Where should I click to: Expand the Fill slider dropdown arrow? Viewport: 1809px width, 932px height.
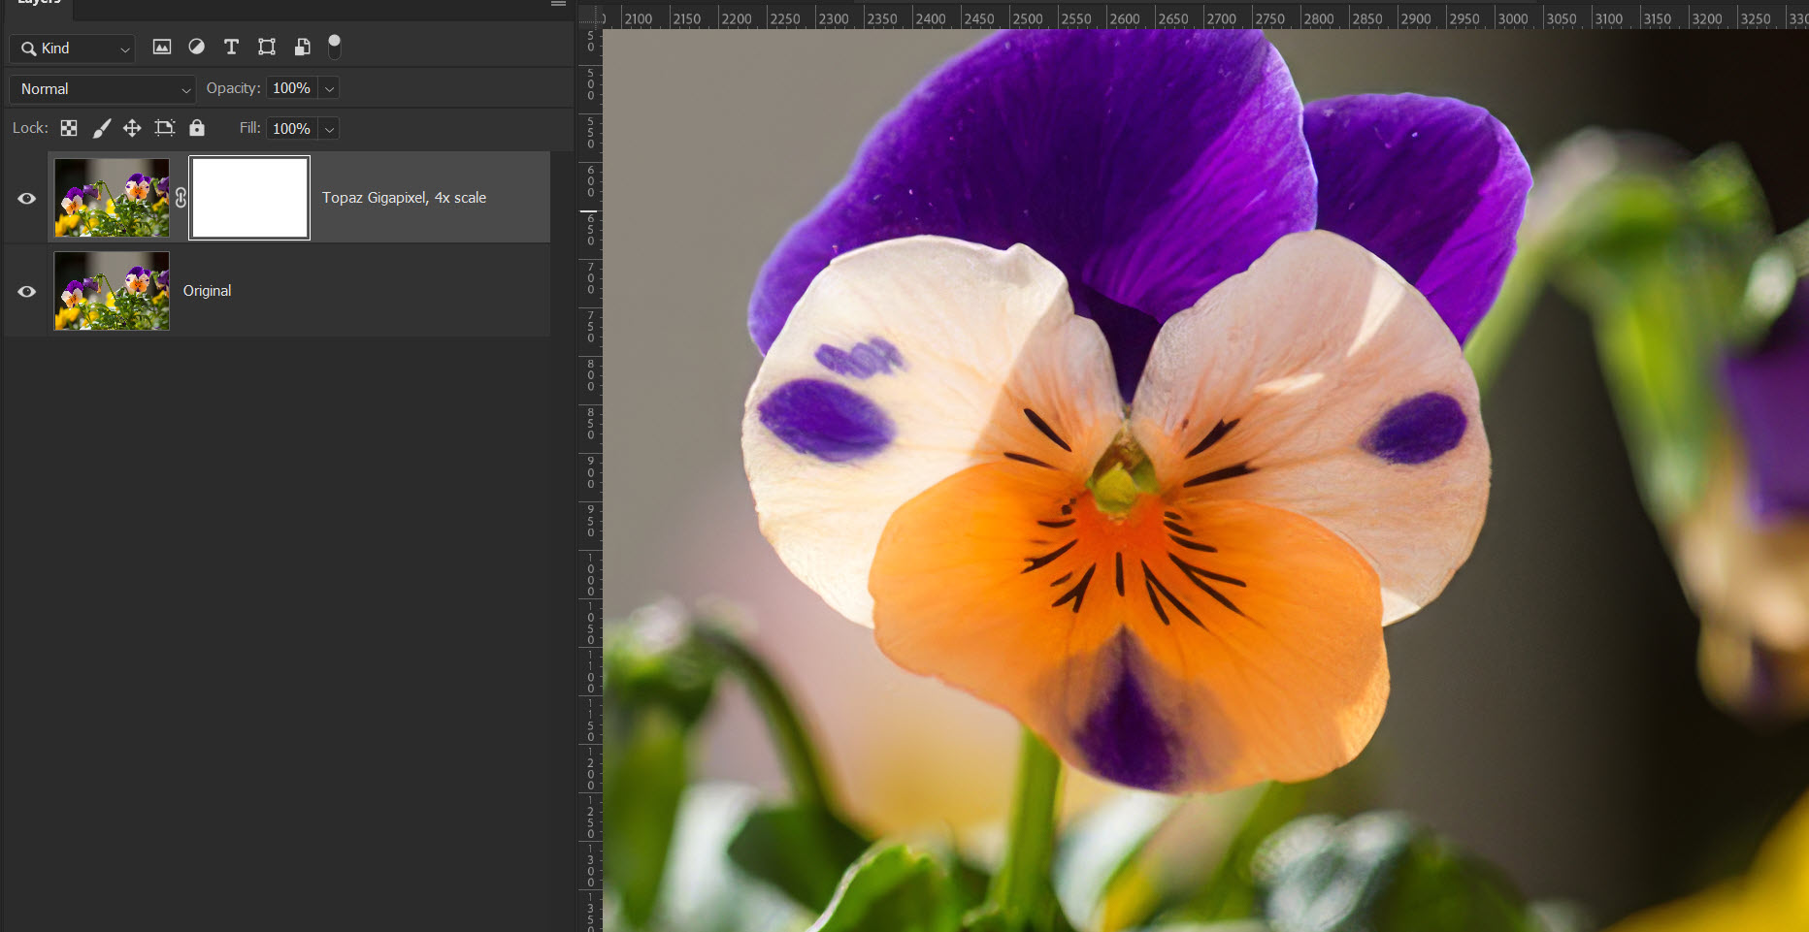(330, 129)
